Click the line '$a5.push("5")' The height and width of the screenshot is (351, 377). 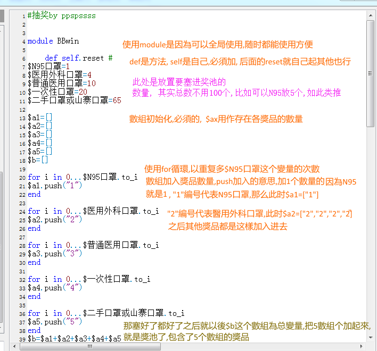(54, 322)
